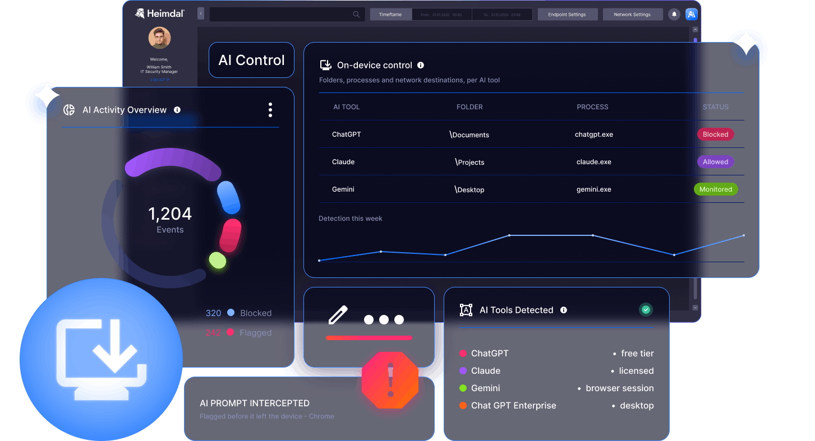Click the Log out link
Screen dimensions: 815x441
159,80
